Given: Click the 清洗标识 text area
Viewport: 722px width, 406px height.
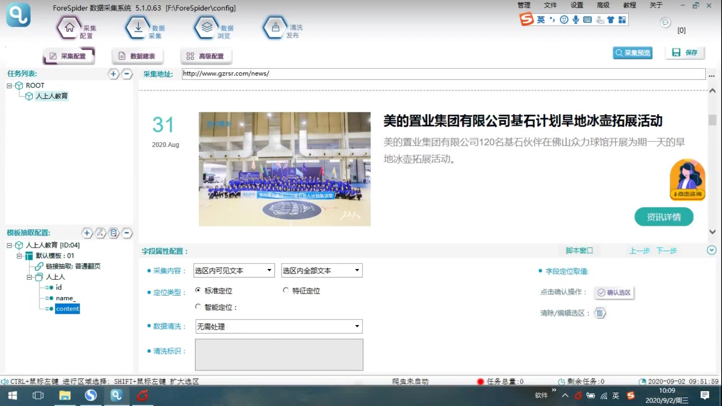Looking at the screenshot, I should (279, 354).
